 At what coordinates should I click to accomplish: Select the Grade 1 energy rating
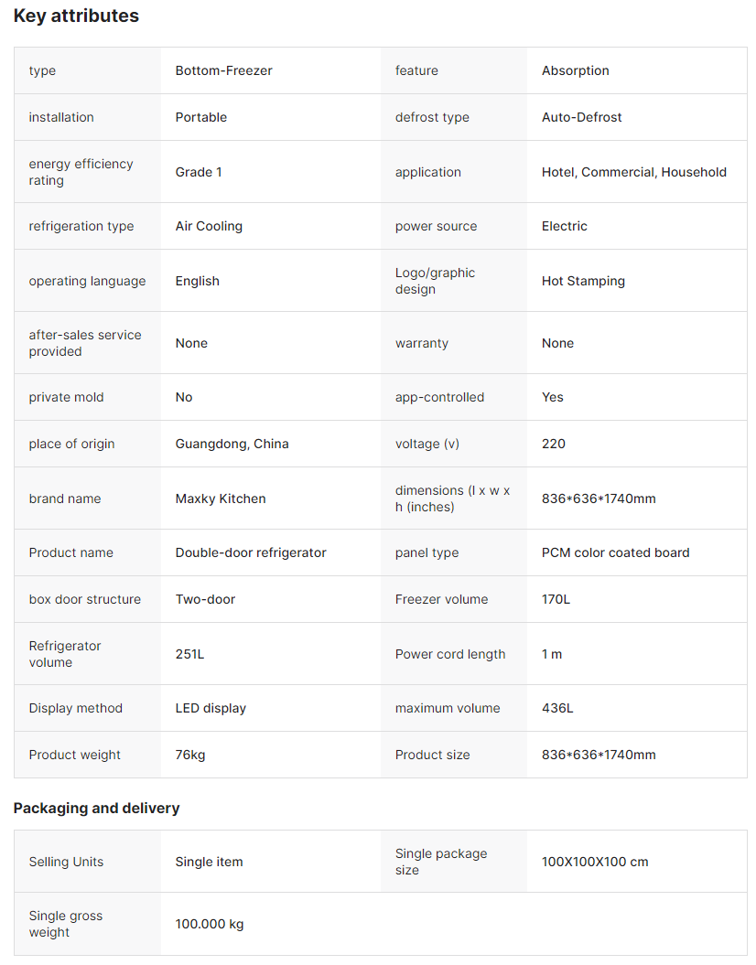(x=199, y=172)
